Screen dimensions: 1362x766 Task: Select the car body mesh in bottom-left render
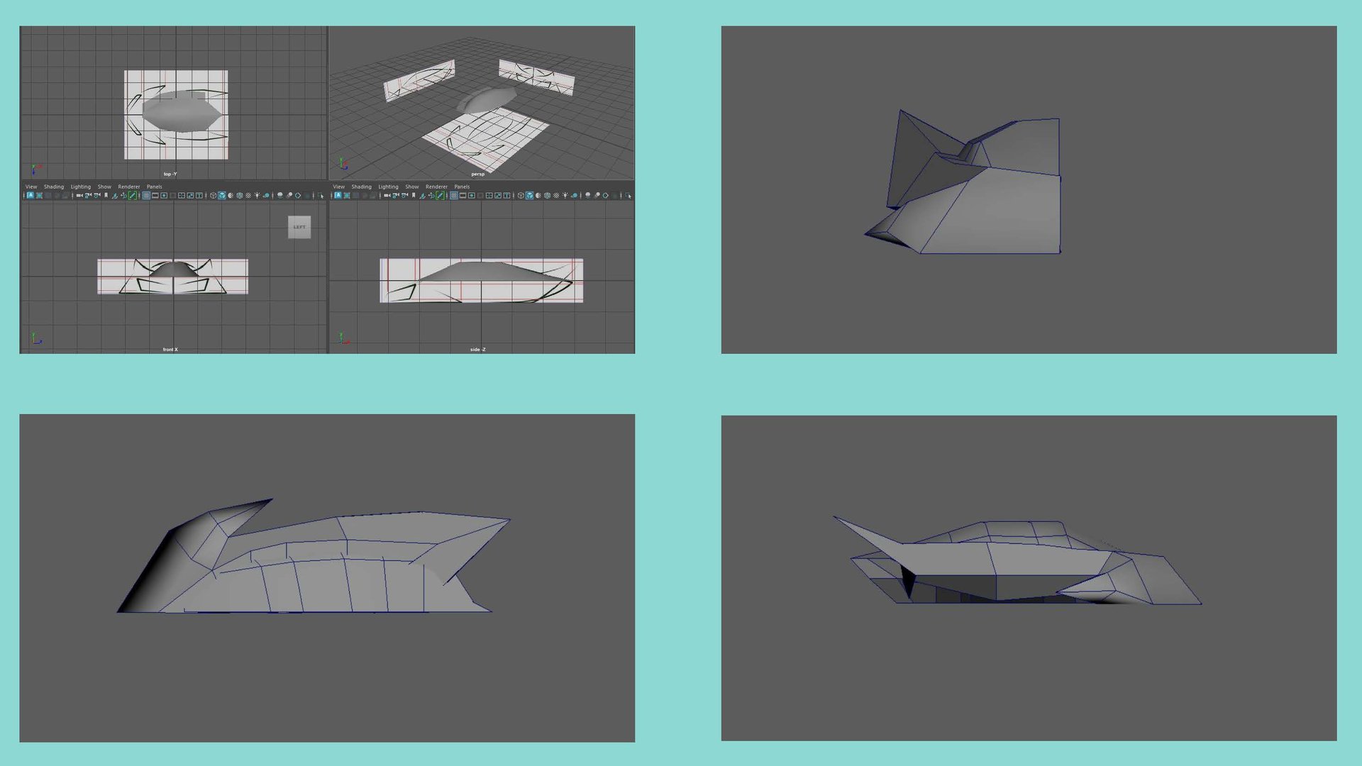click(x=319, y=574)
